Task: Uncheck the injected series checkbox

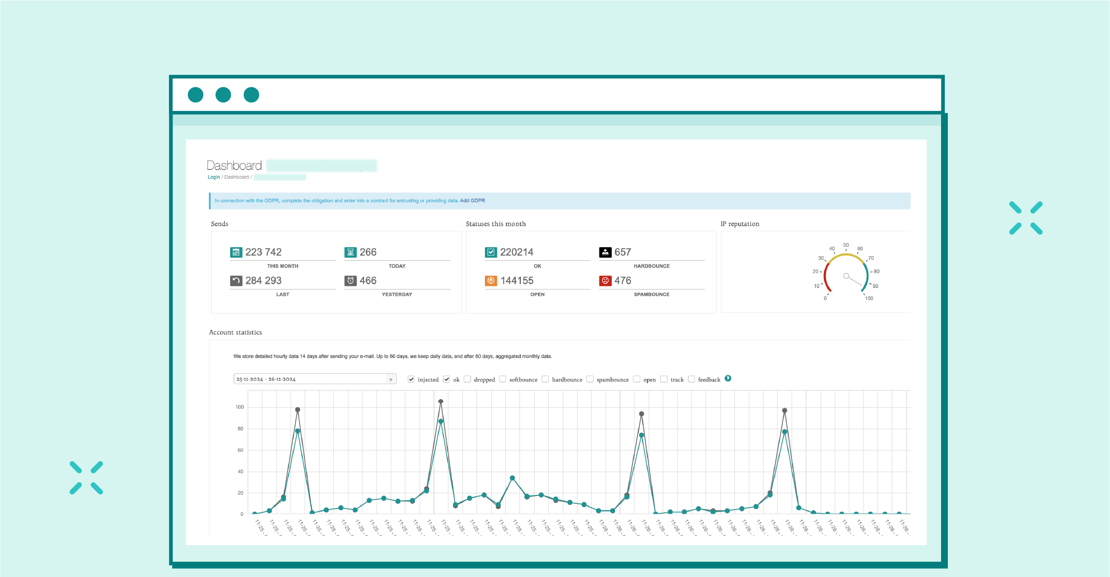Action: 411,379
